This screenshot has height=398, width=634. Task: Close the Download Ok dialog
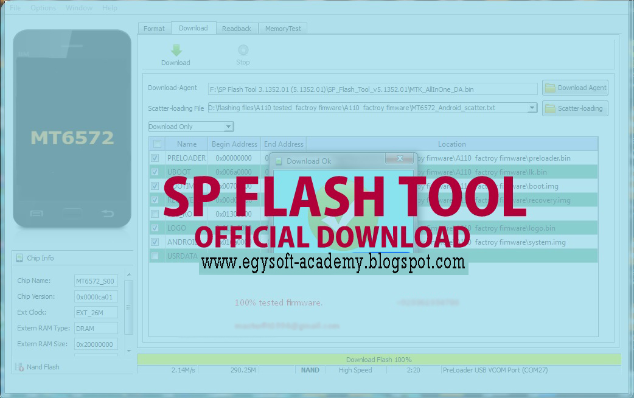pyautogui.click(x=400, y=158)
